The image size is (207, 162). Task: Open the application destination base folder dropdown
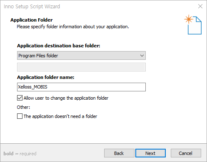pos(81,56)
